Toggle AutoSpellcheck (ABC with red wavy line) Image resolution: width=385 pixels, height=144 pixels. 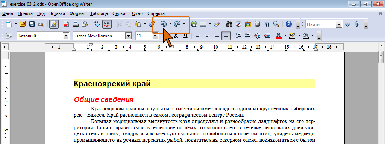click(107, 24)
